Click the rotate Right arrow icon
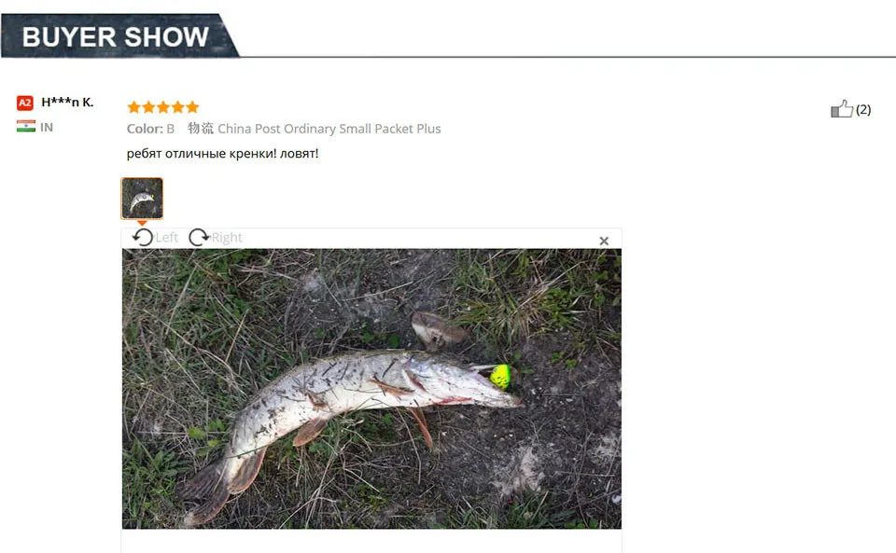896x553 pixels. 199,237
